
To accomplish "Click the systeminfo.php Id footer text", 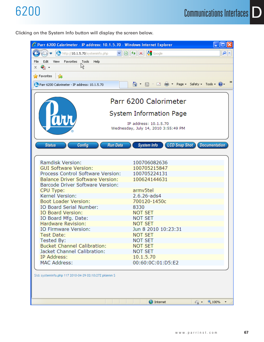I will click(x=75, y=276).
